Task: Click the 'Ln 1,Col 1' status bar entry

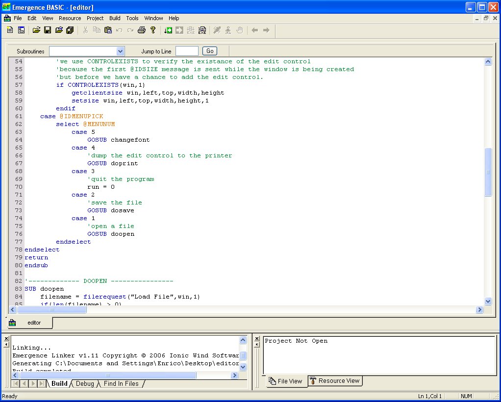Action: click(430, 396)
